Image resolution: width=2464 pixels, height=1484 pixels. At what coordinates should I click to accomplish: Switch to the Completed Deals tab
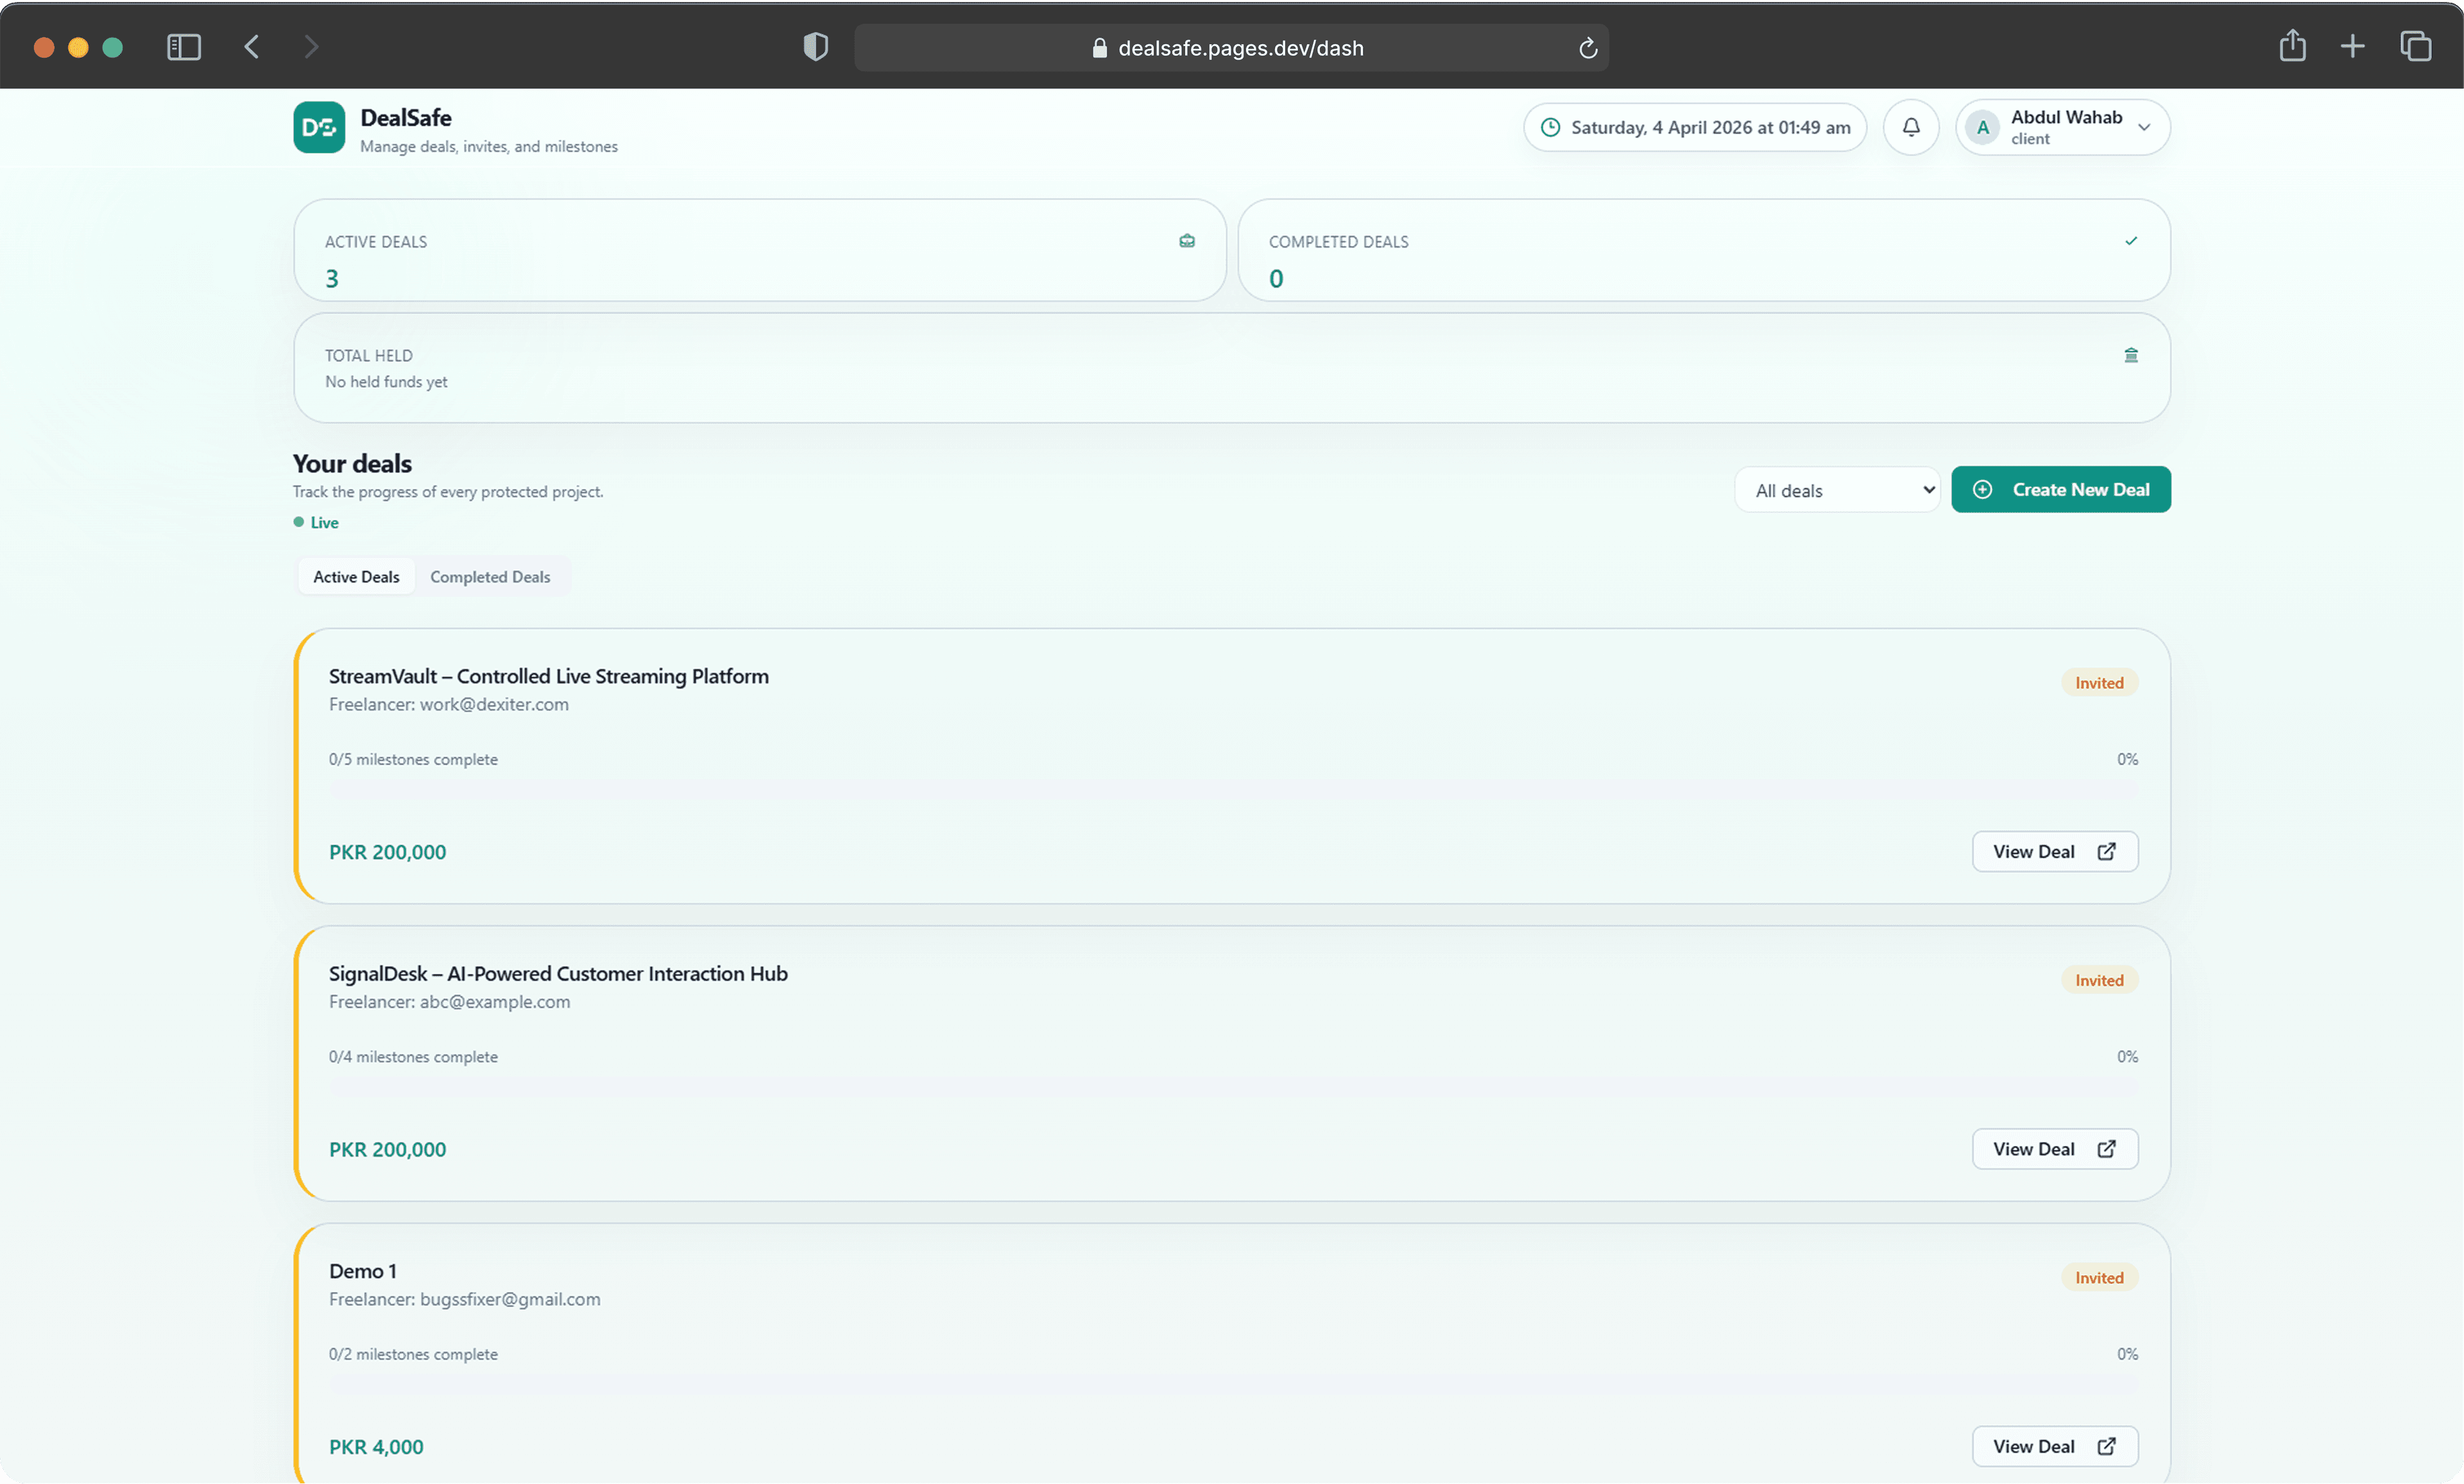click(x=490, y=577)
